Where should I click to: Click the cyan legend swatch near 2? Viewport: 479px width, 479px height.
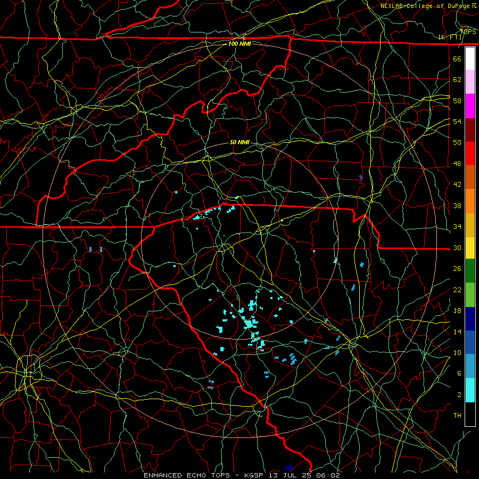(x=470, y=390)
